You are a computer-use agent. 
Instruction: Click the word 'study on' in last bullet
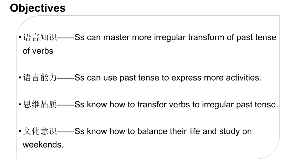point(235,131)
